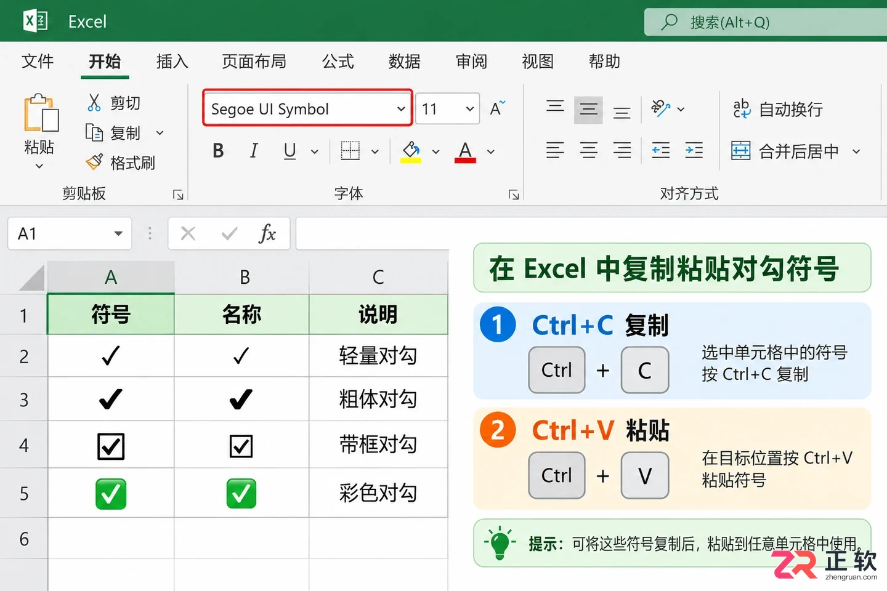This screenshot has width=887, height=591.
Task: Click the search box 搜索(Alt+Q)
Action: coord(766,22)
